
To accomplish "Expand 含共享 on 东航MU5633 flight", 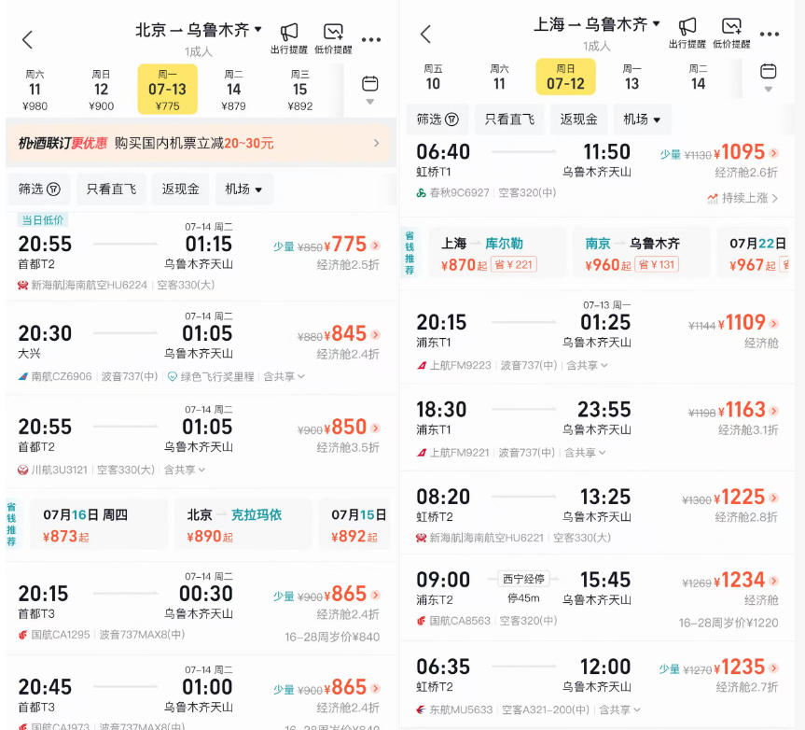I will 619,709.
